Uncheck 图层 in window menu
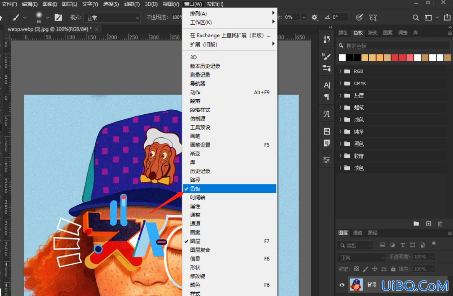This screenshot has width=453, height=296. point(229,241)
